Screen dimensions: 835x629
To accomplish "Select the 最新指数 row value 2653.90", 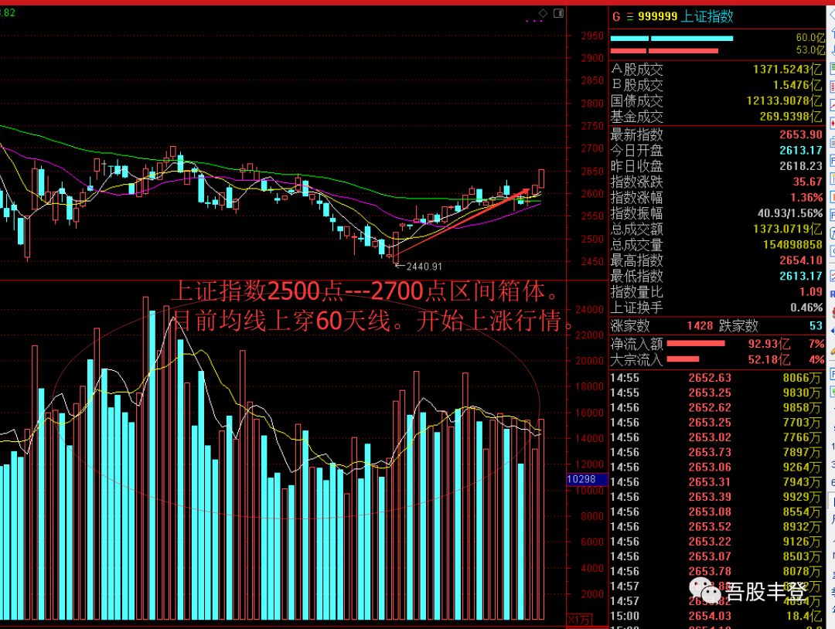I will 800,134.
